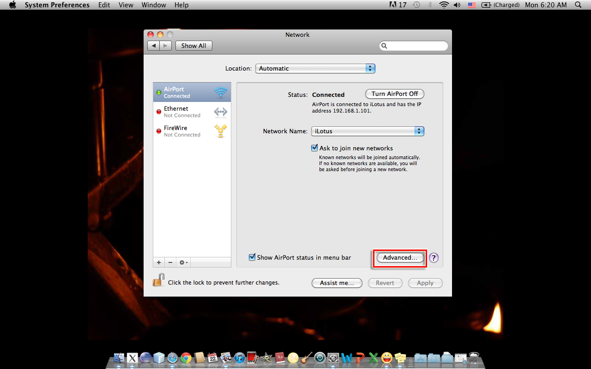Click the lock icon to prevent changes
591x369 pixels.
(x=158, y=280)
